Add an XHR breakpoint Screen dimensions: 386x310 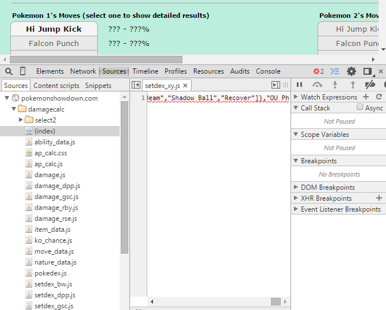(379, 198)
